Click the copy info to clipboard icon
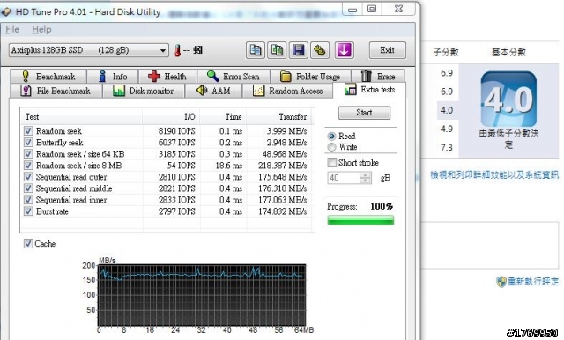 pyautogui.click(x=256, y=50)
